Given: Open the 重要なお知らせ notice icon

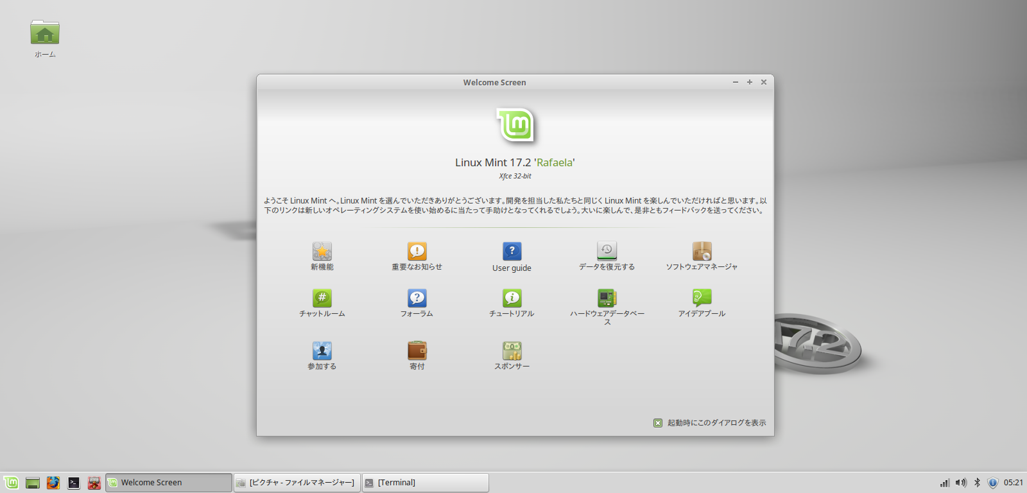Looking at the screenshot, I should [417, 251].
